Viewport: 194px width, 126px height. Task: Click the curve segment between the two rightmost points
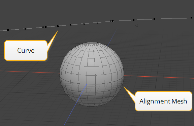[x=173, y=18]
